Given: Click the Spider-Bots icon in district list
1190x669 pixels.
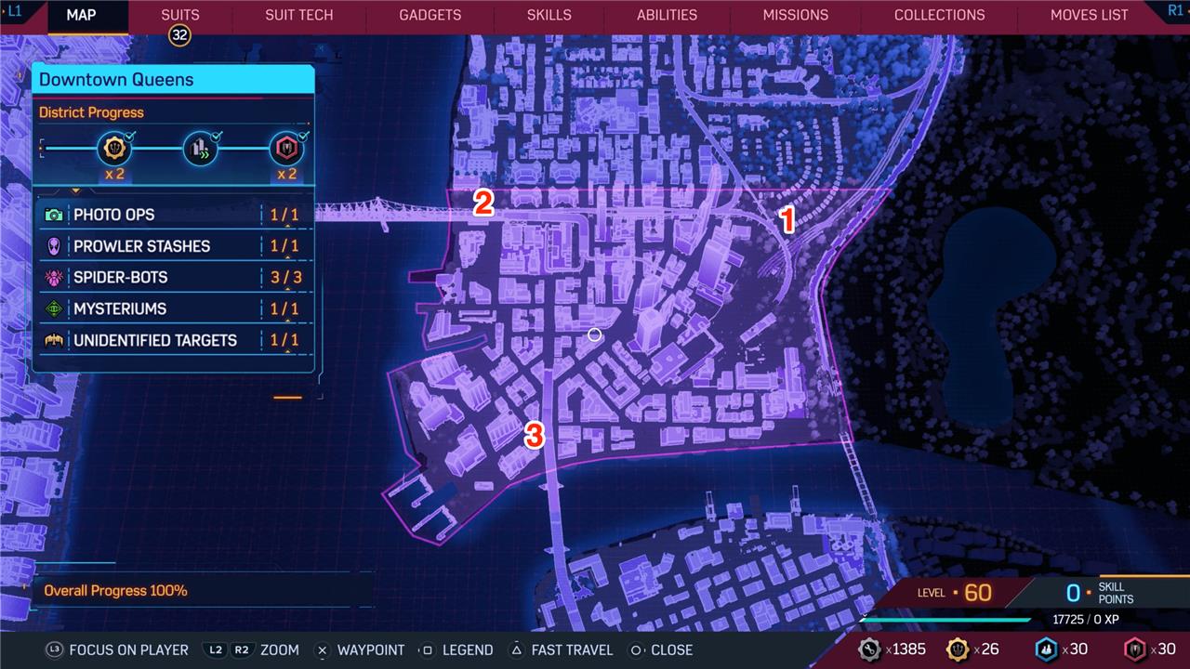Looking at the screenshot, I should 54,278.
